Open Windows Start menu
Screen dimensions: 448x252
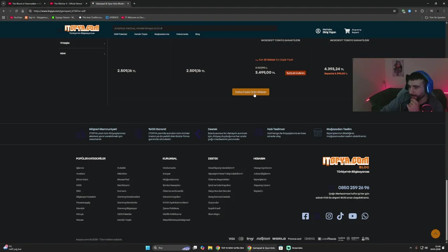click(148, 248)
